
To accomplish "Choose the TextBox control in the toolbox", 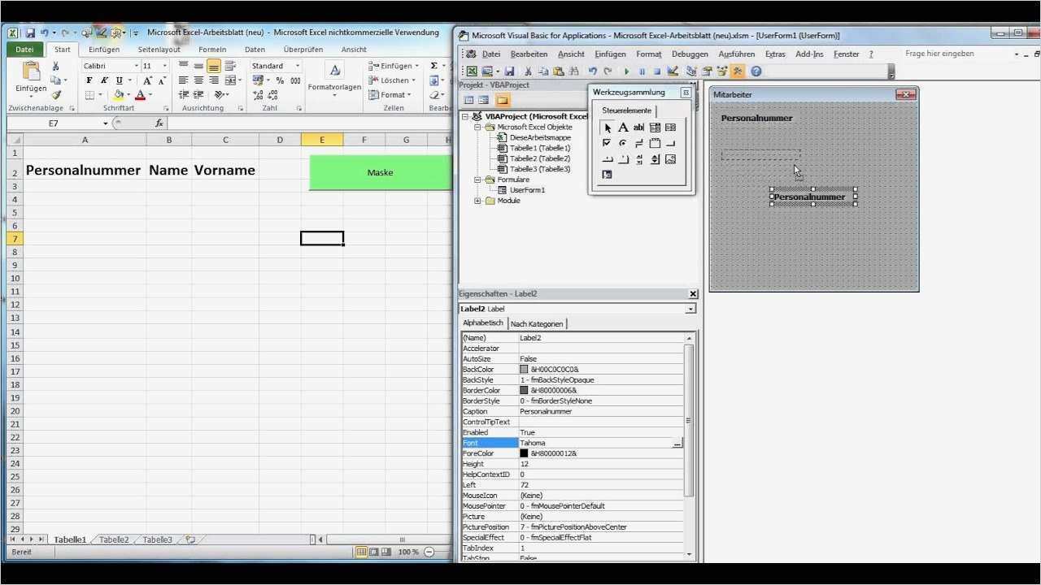I will tap(638, 128).
